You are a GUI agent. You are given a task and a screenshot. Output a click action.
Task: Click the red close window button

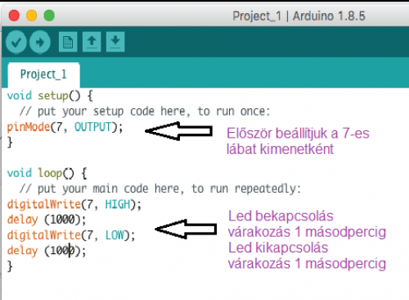tap(14, 16)
